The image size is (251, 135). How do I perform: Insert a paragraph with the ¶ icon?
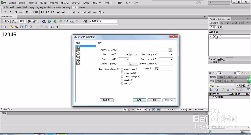coord(27,12)
